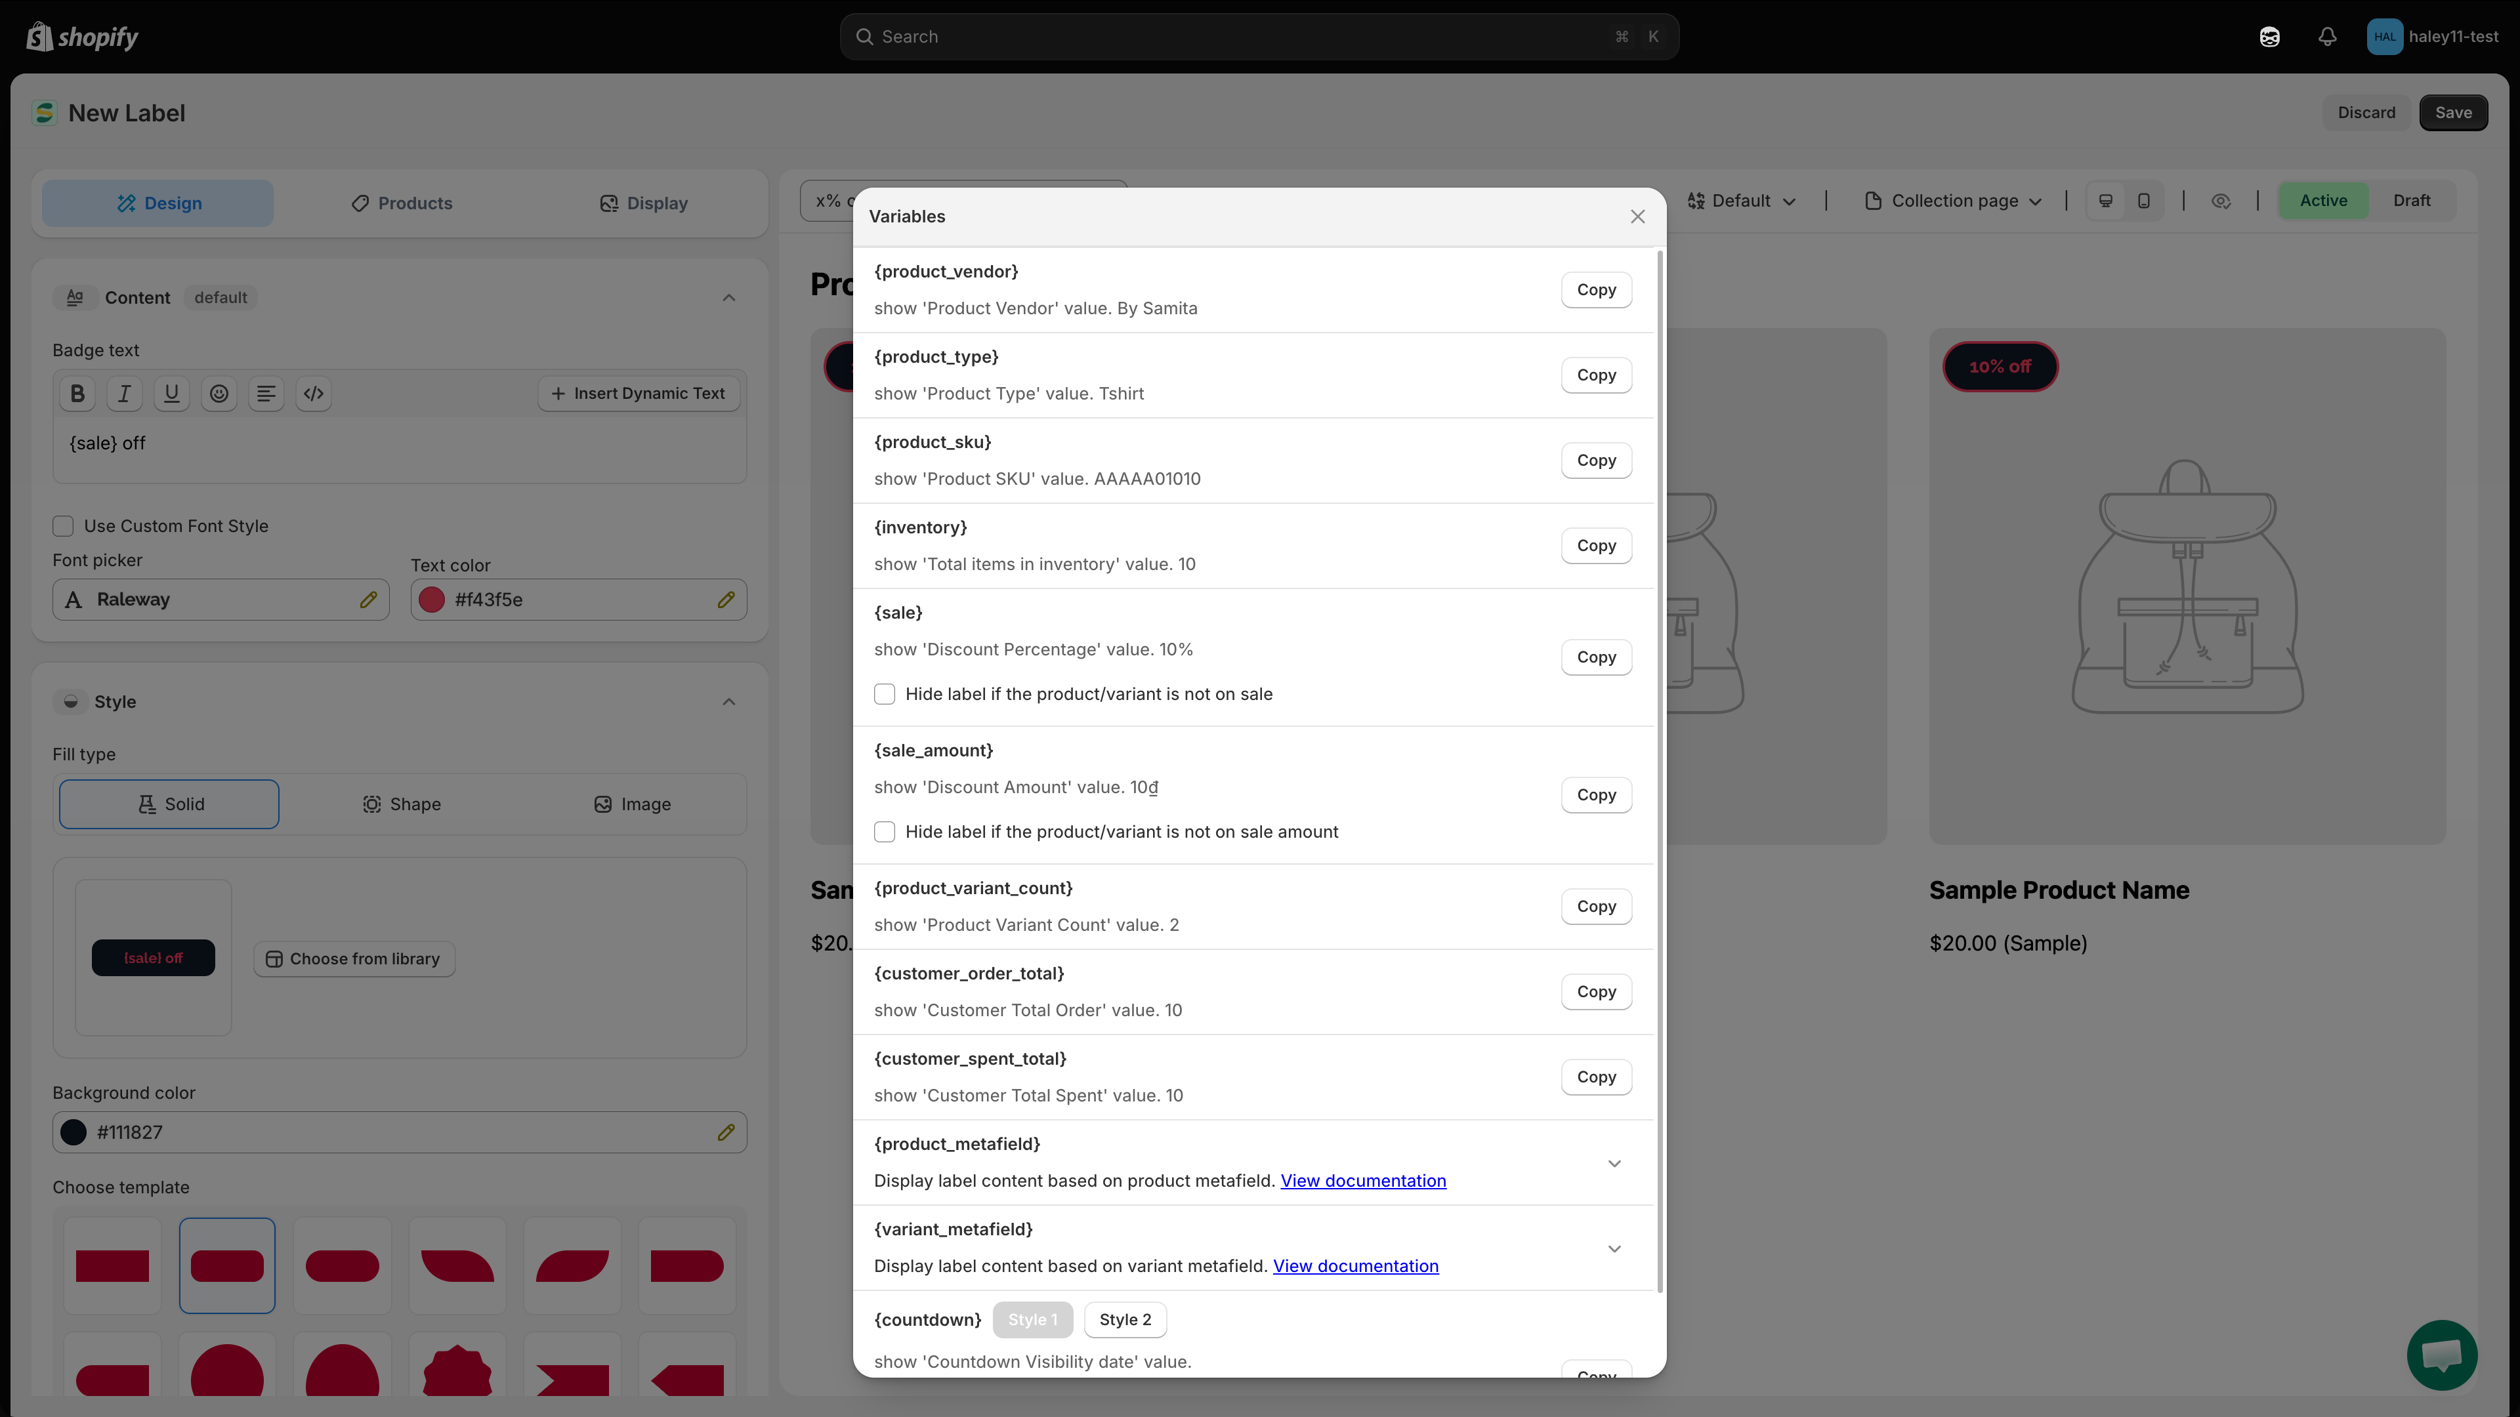Close the Variables dialog
Screen dimensions: 2520x1417
point(1637,216)
